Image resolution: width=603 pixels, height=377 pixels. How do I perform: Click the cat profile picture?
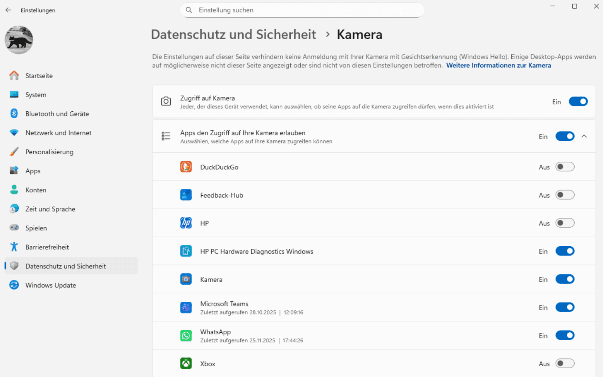(x=19, y=40)
